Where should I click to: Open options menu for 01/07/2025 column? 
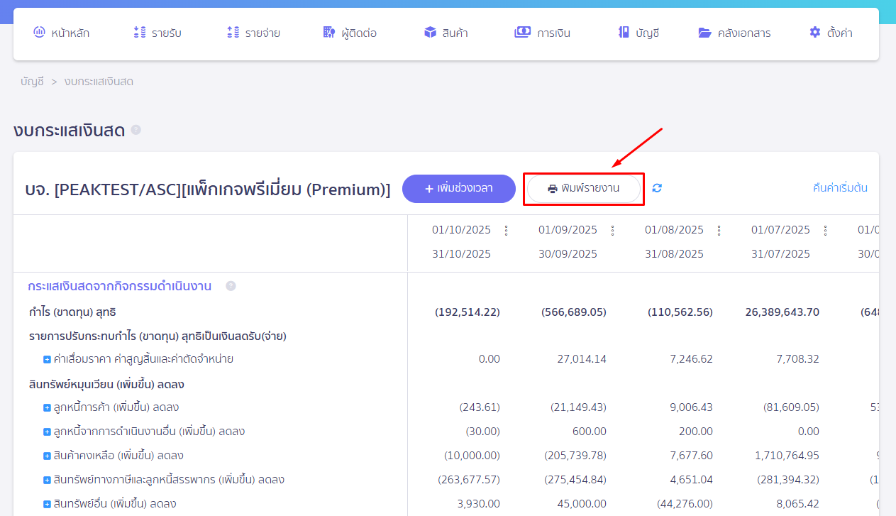[x=825, y=231]
